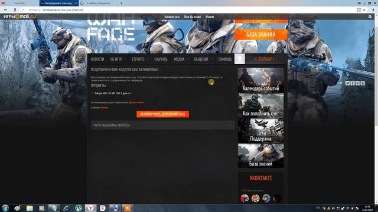Bookmark page with star icon
This screenshot has height=212, width=378.
click(x=364, y=10)
